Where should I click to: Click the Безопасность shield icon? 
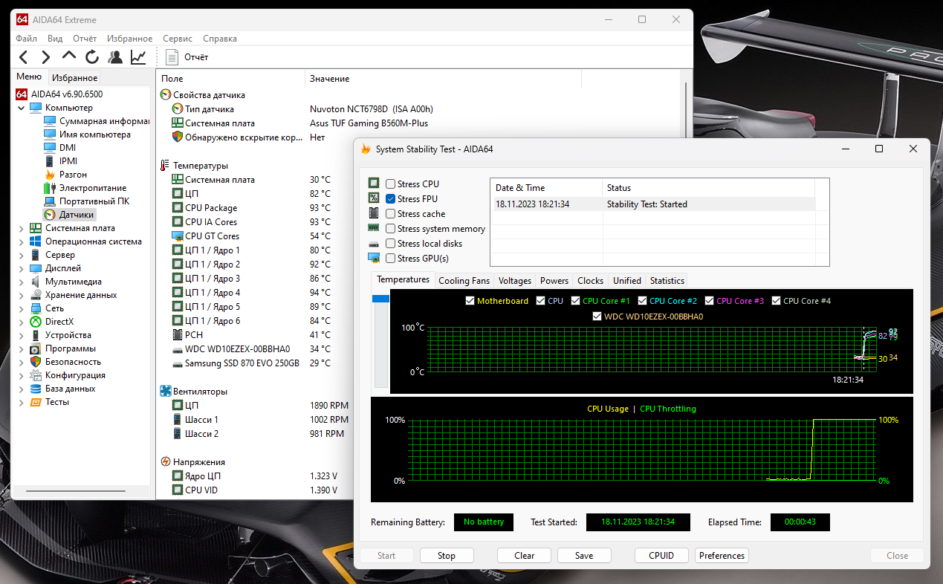36,362
